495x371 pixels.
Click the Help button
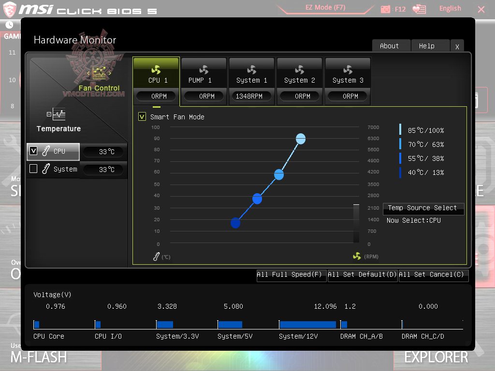pos(430,46)
